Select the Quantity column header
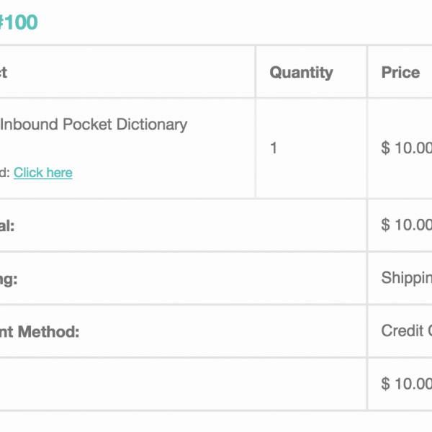 coord(301,73)
